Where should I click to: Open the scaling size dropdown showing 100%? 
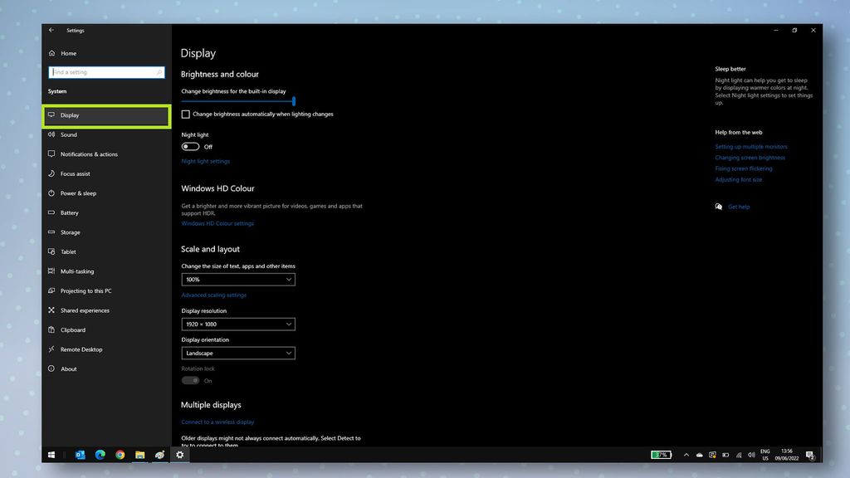point(238,279)
